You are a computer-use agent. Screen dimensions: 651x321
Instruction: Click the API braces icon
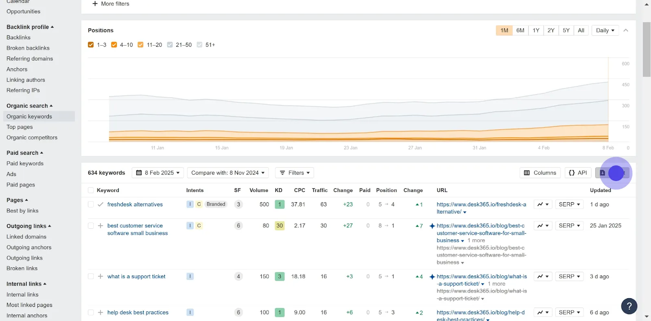[572, 173]
